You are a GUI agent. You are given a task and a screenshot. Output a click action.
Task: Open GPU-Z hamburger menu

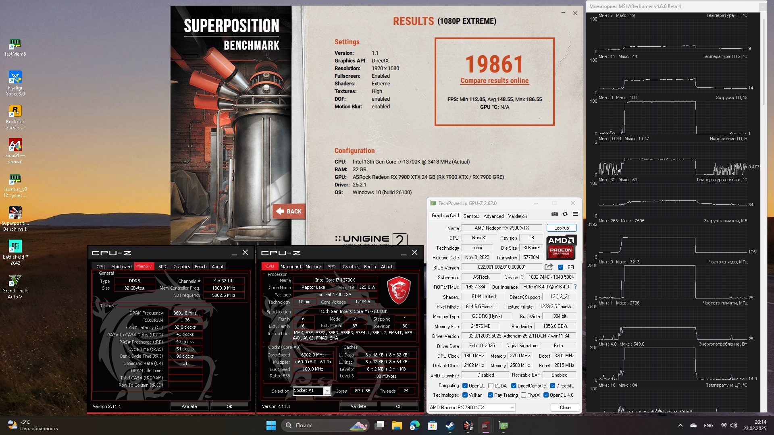pyautogui.click(x=575, y=214)
